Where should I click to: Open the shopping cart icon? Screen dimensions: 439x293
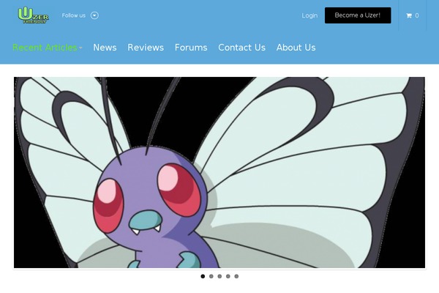click(409, 15)
